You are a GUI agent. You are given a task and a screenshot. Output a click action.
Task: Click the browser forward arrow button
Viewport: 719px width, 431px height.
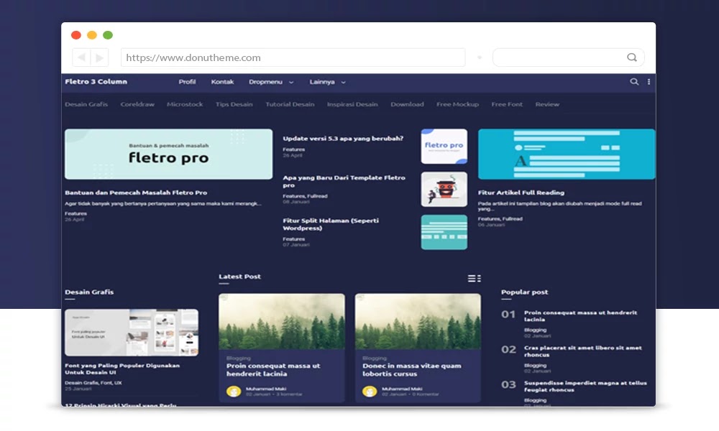pyautogui.click(x=99, y=57)
